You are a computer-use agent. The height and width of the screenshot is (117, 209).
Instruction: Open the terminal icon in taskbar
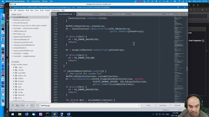point(48,114)
